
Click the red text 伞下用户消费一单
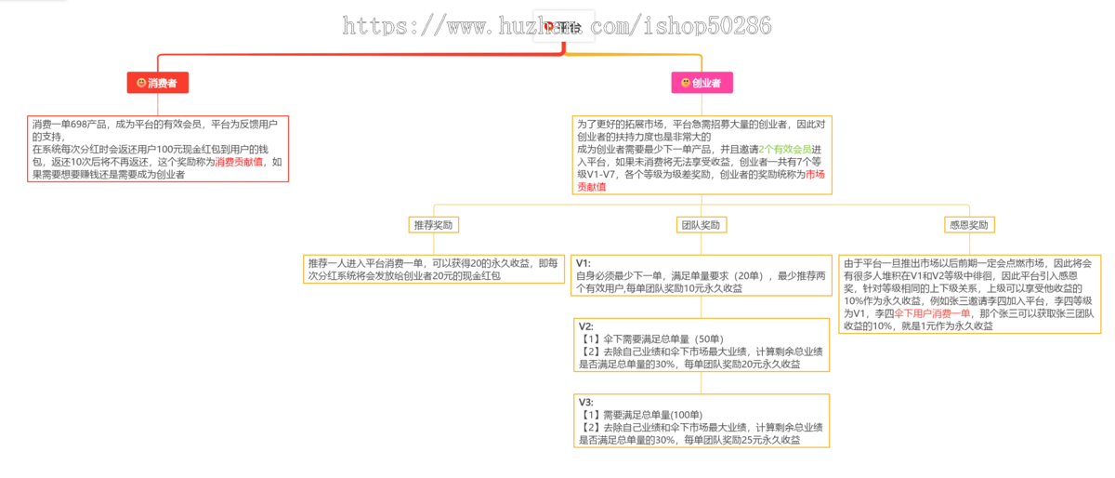click(x=933, y=313)
